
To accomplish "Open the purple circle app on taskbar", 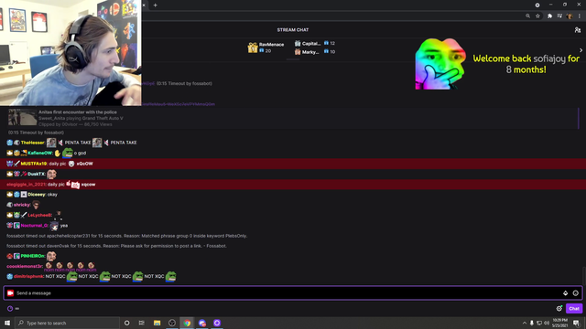I will coord(217,323).
